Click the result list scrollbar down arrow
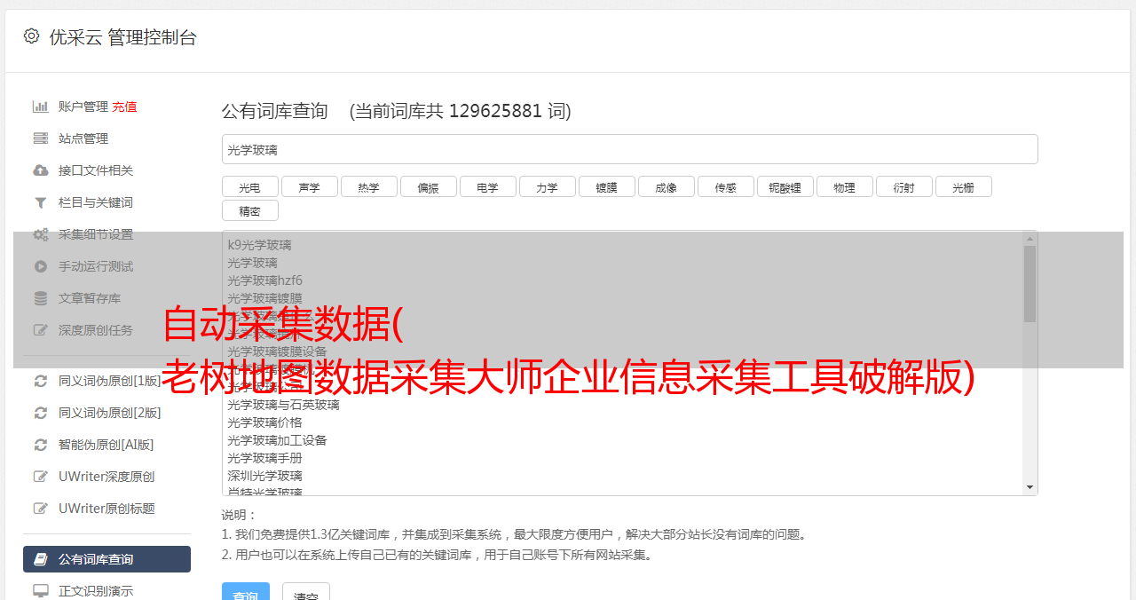 [x=1029, y=487]
